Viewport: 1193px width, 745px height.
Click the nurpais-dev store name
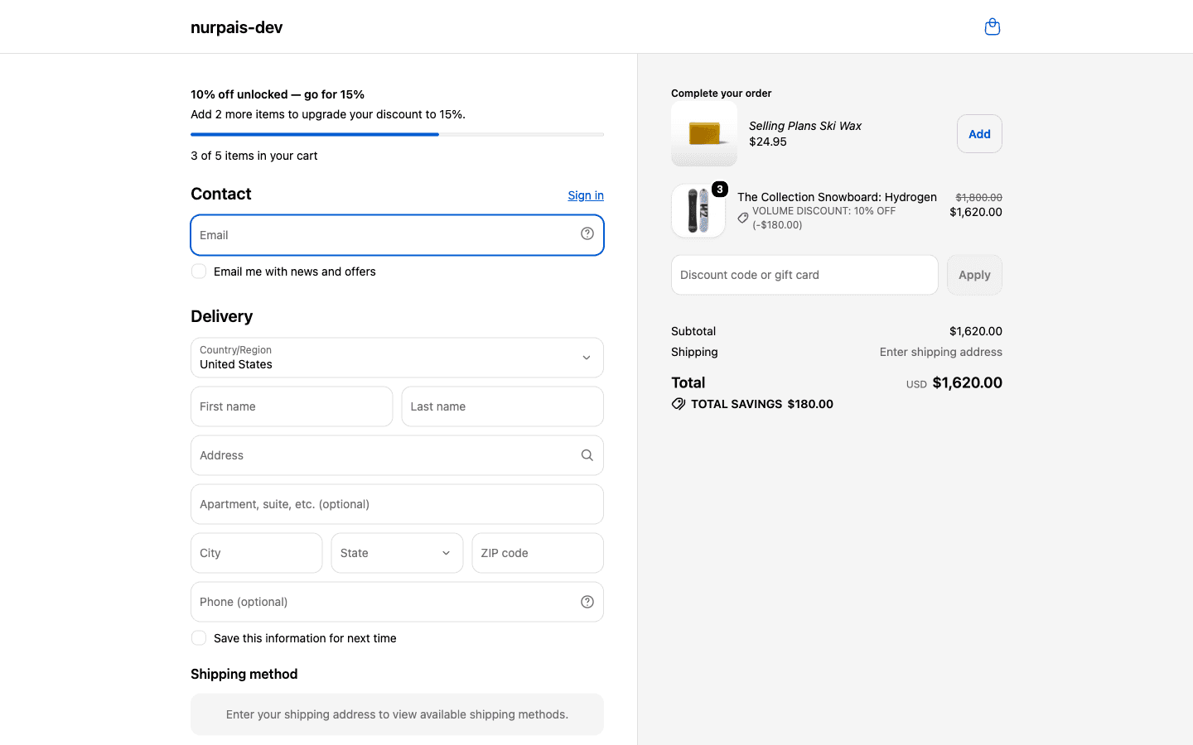237,27
